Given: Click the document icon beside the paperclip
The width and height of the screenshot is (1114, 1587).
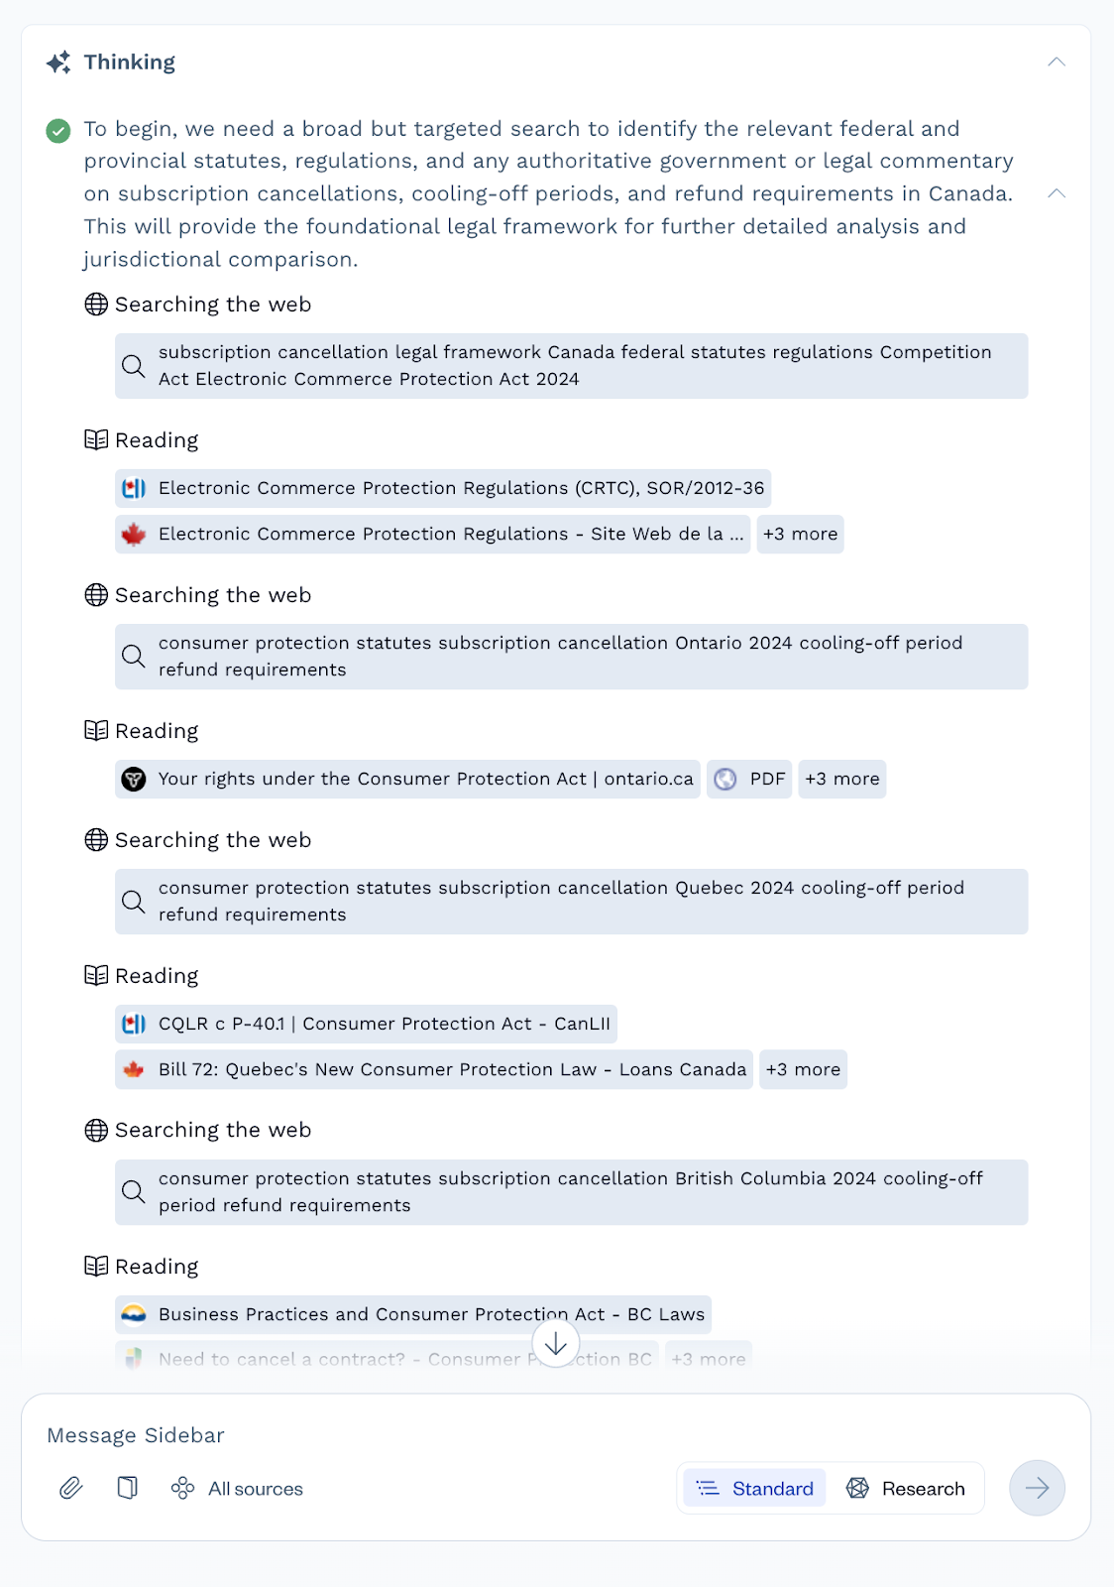Looking at the screenshot, I should (128, 1488).
